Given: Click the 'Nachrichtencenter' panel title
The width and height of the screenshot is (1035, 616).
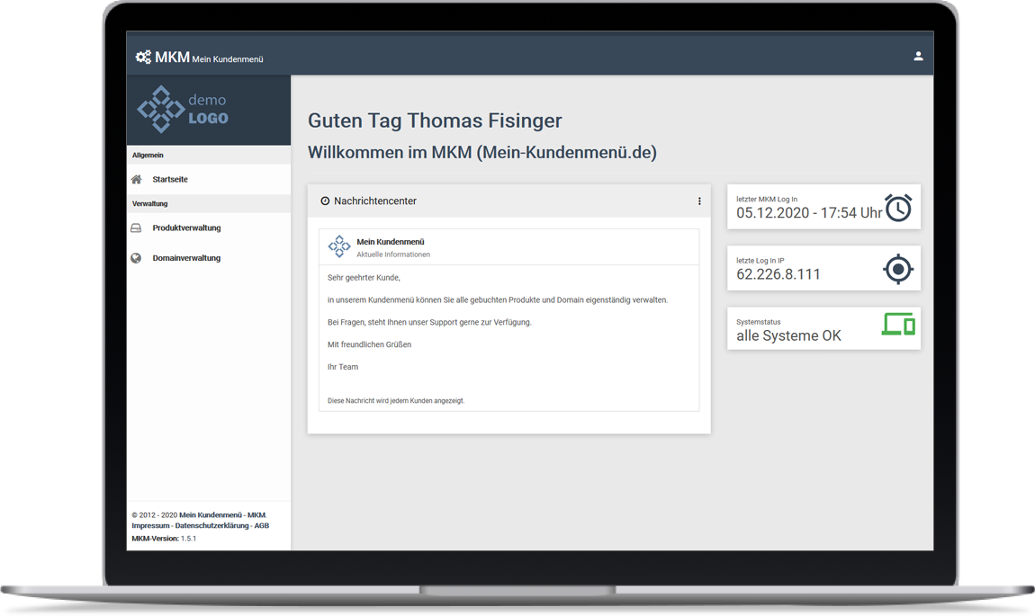Looking at the screenshot, I should coord(375,201).
